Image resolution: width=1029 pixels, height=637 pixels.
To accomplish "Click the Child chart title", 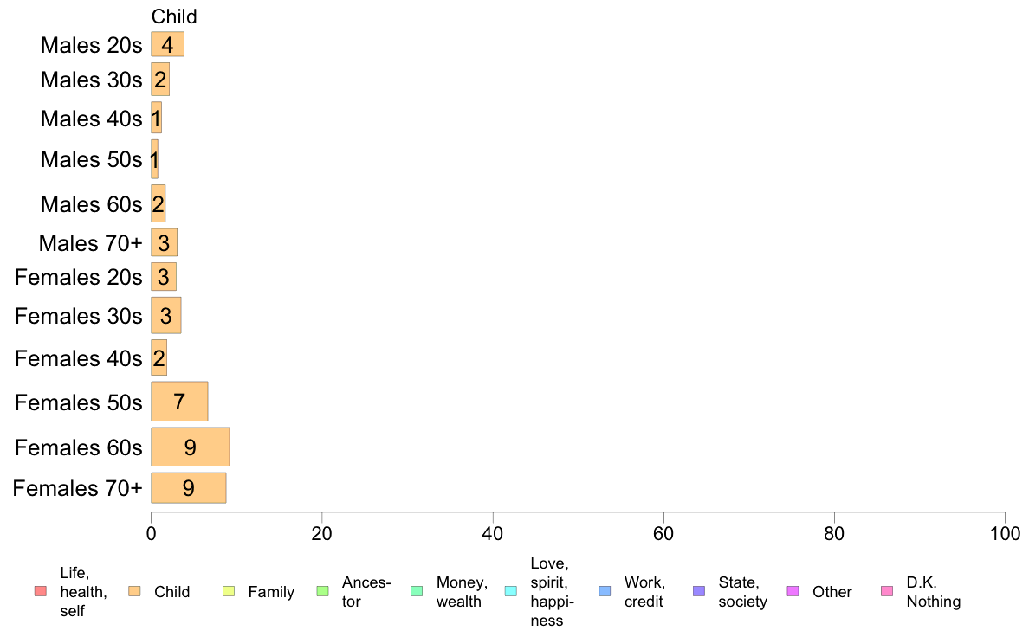I will (x=174, y=16).
